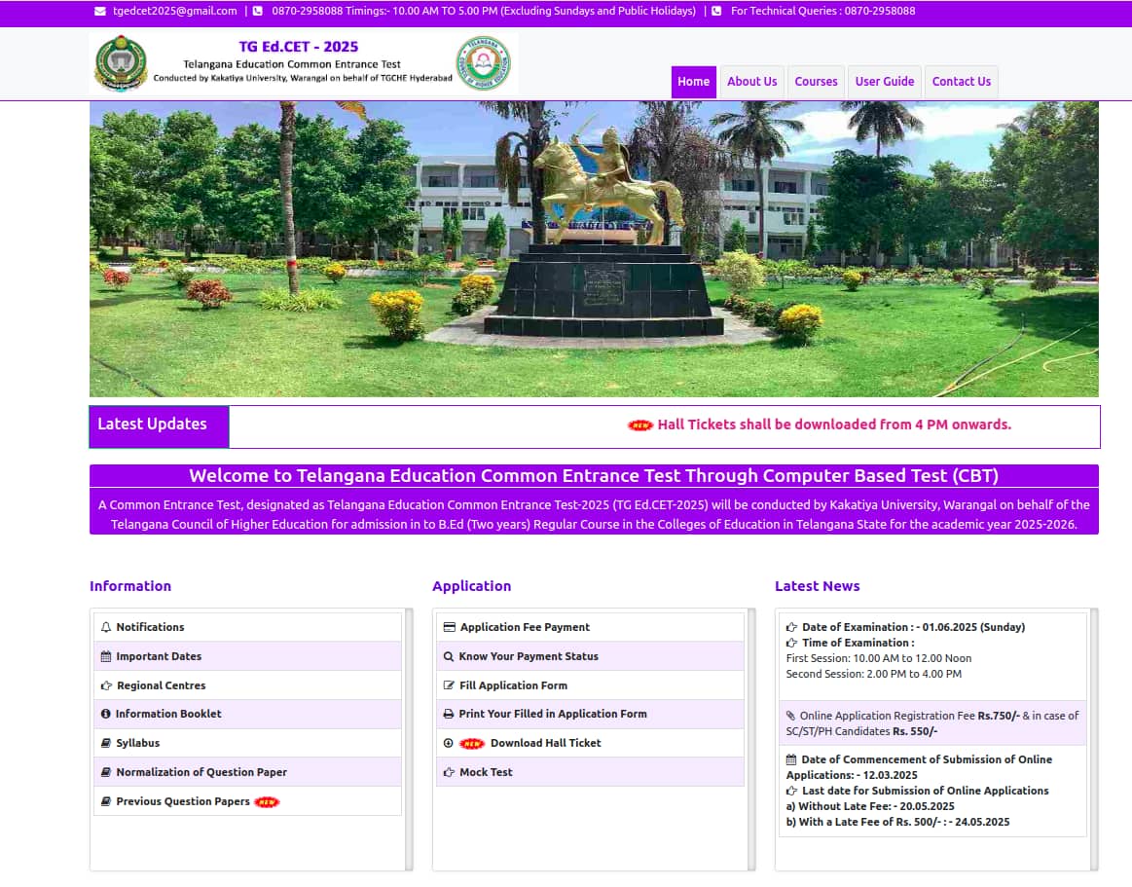Click the book icon beside Normalization of Question Paper
The height and width of the screenshot is (887, 1132).
click(x=106, y=772)
